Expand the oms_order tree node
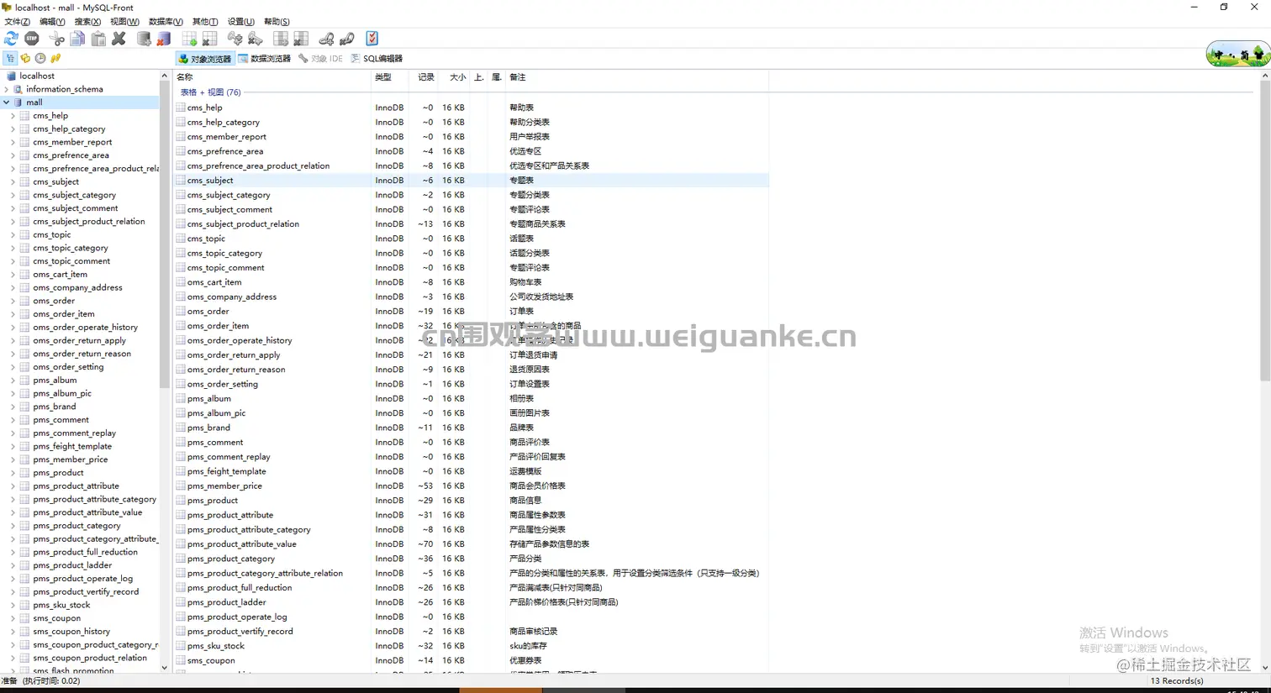The width and height of the screenshot is (1271, 693). coord(13,301)
